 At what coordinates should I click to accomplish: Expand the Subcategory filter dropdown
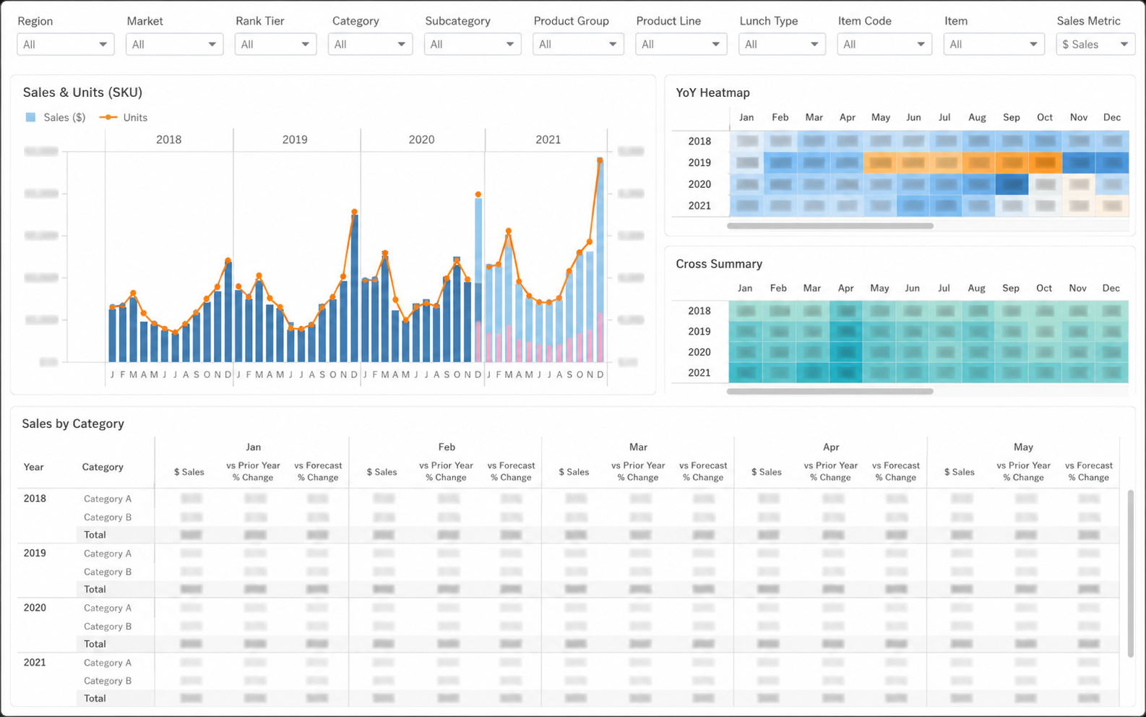pos(473,44)
